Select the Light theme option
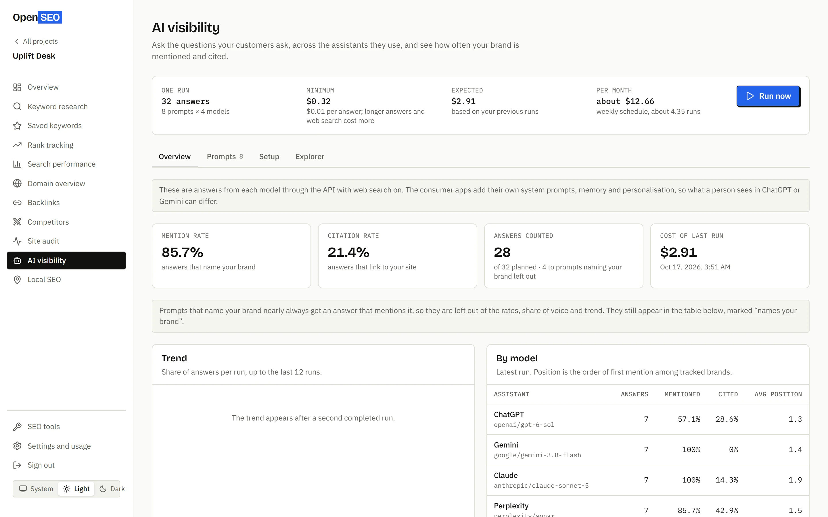This screenshot has height=517, width=828. pyautogui.click(x=76, y=489)
